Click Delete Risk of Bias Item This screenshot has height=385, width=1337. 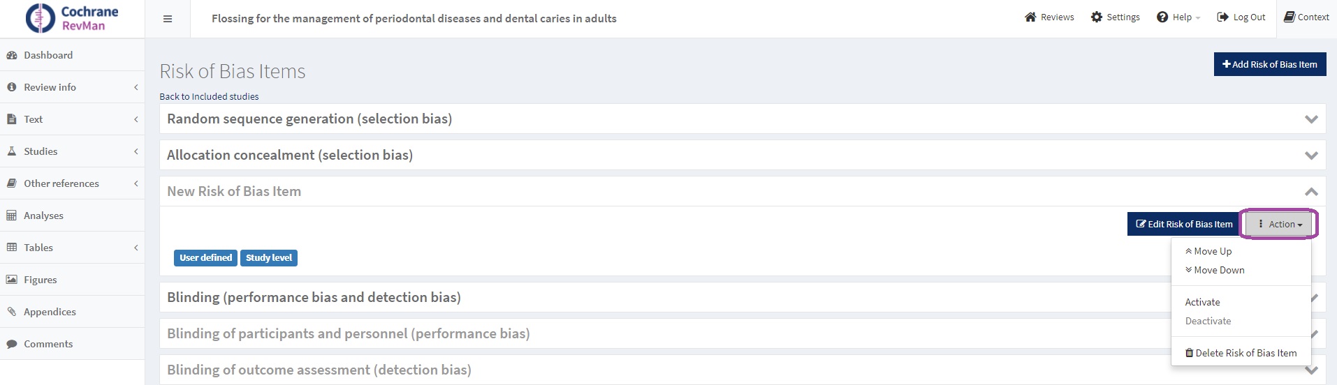pyautogui.click(x=1241, y=353)
